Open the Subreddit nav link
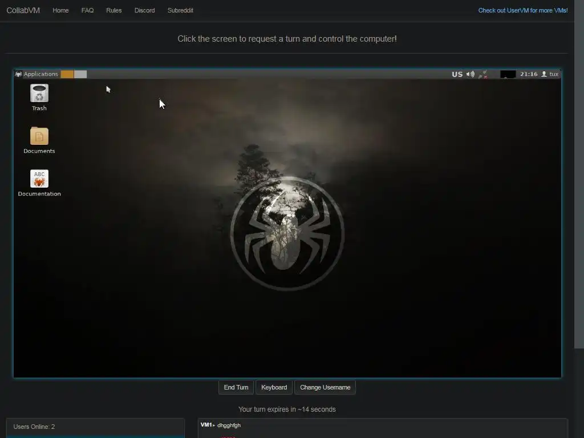The image size is (584, 438). (x=180, y=10)
